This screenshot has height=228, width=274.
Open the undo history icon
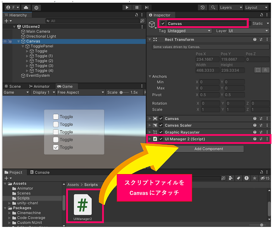click(202, 8)
